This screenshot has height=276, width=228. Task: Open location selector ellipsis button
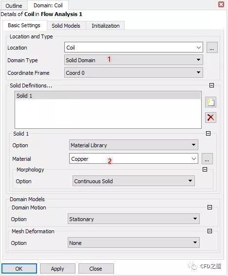click(212, 48)
